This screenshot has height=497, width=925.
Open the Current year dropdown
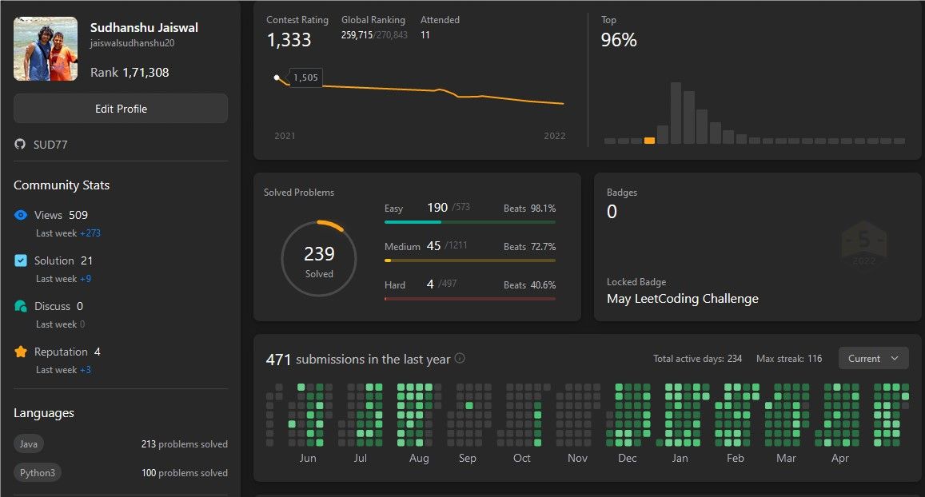click(x=874, y=359)
